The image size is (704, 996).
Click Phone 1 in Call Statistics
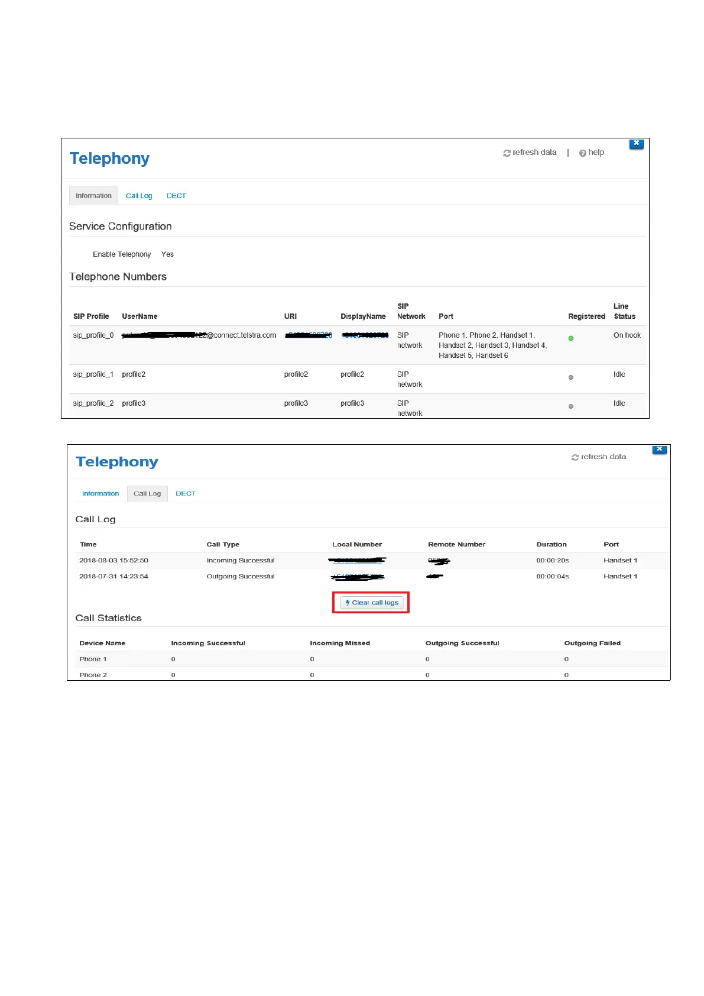click(93, 659)
